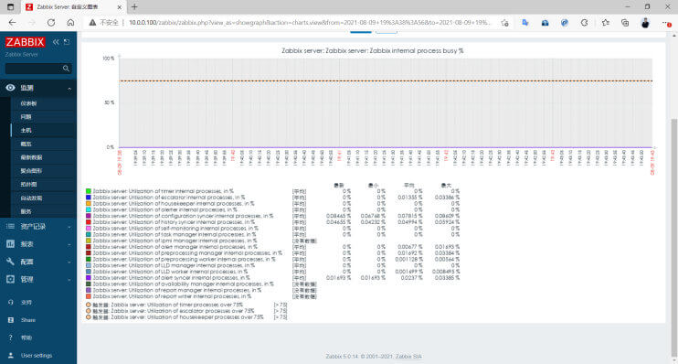Add page to favorites star icon
Viewport: 678px width, 364px height.
[x=504, y=23]
